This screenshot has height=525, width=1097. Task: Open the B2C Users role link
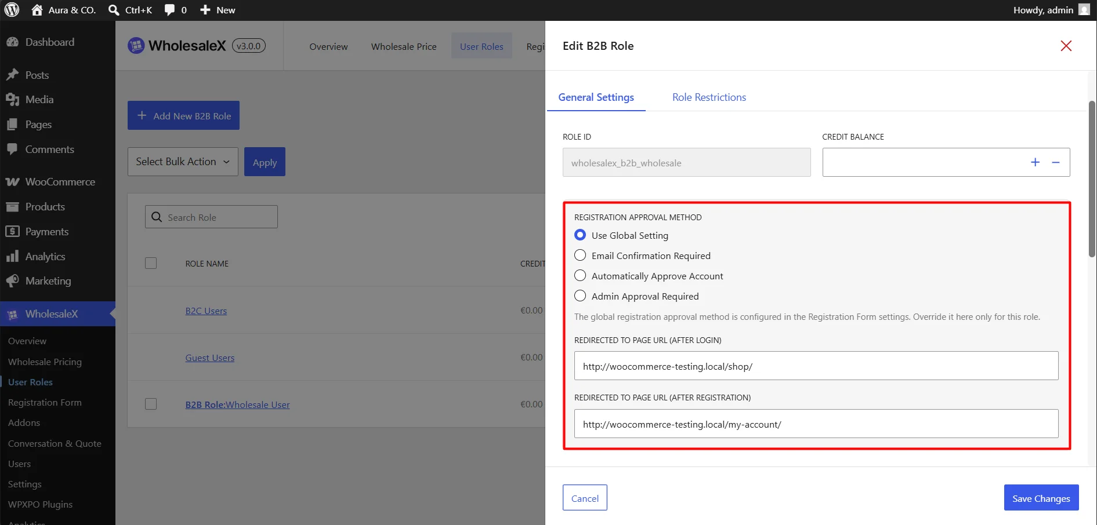[x=206, y=311]
